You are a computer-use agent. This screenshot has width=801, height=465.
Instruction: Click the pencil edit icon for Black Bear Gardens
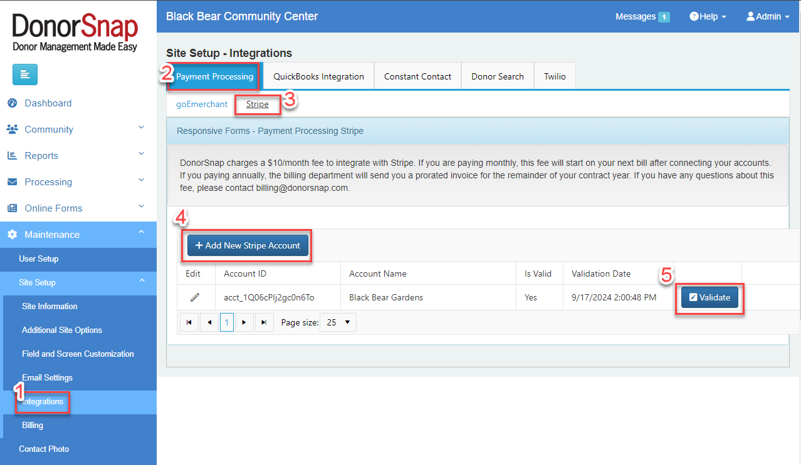[x=195, y=297]
